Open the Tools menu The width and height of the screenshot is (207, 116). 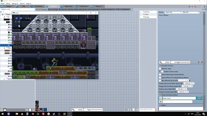tap(22, 4)
